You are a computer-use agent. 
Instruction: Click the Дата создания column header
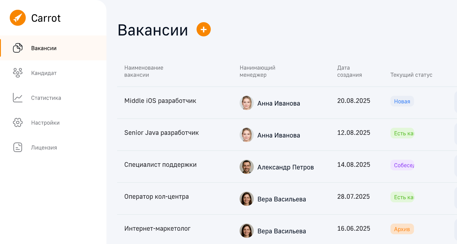(x=350, y=71)
